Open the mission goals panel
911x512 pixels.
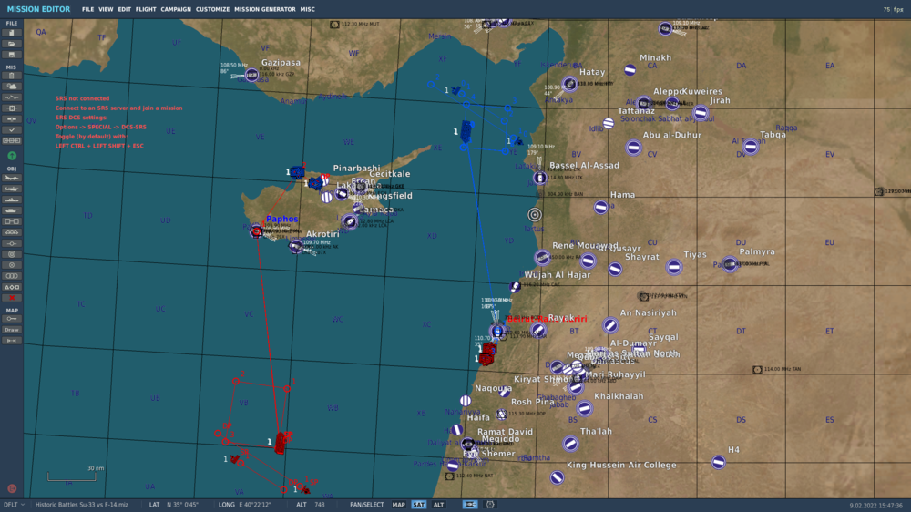tap(12, 108)
